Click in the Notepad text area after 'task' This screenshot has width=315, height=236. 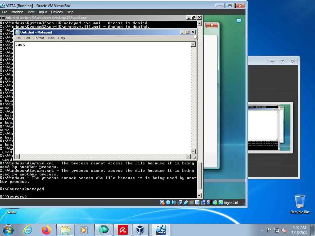coord(25,45)
